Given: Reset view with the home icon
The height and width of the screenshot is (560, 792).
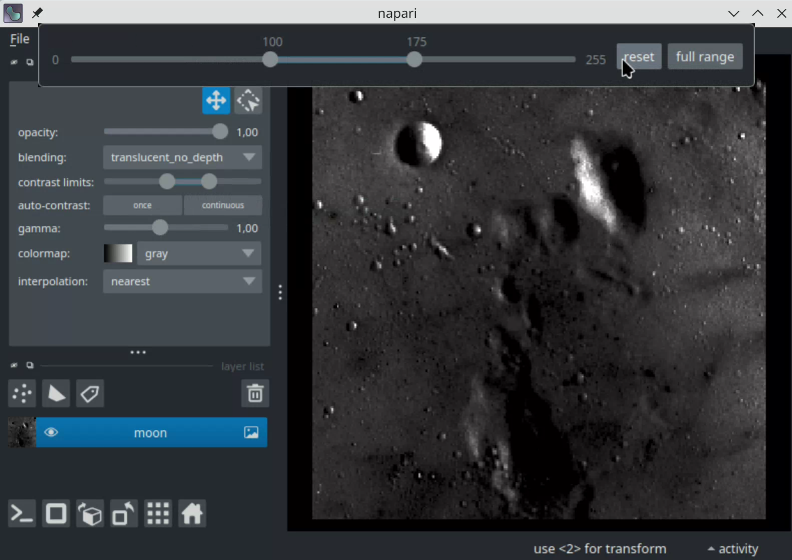Looking at the screenshot, I should pos(192,513).
